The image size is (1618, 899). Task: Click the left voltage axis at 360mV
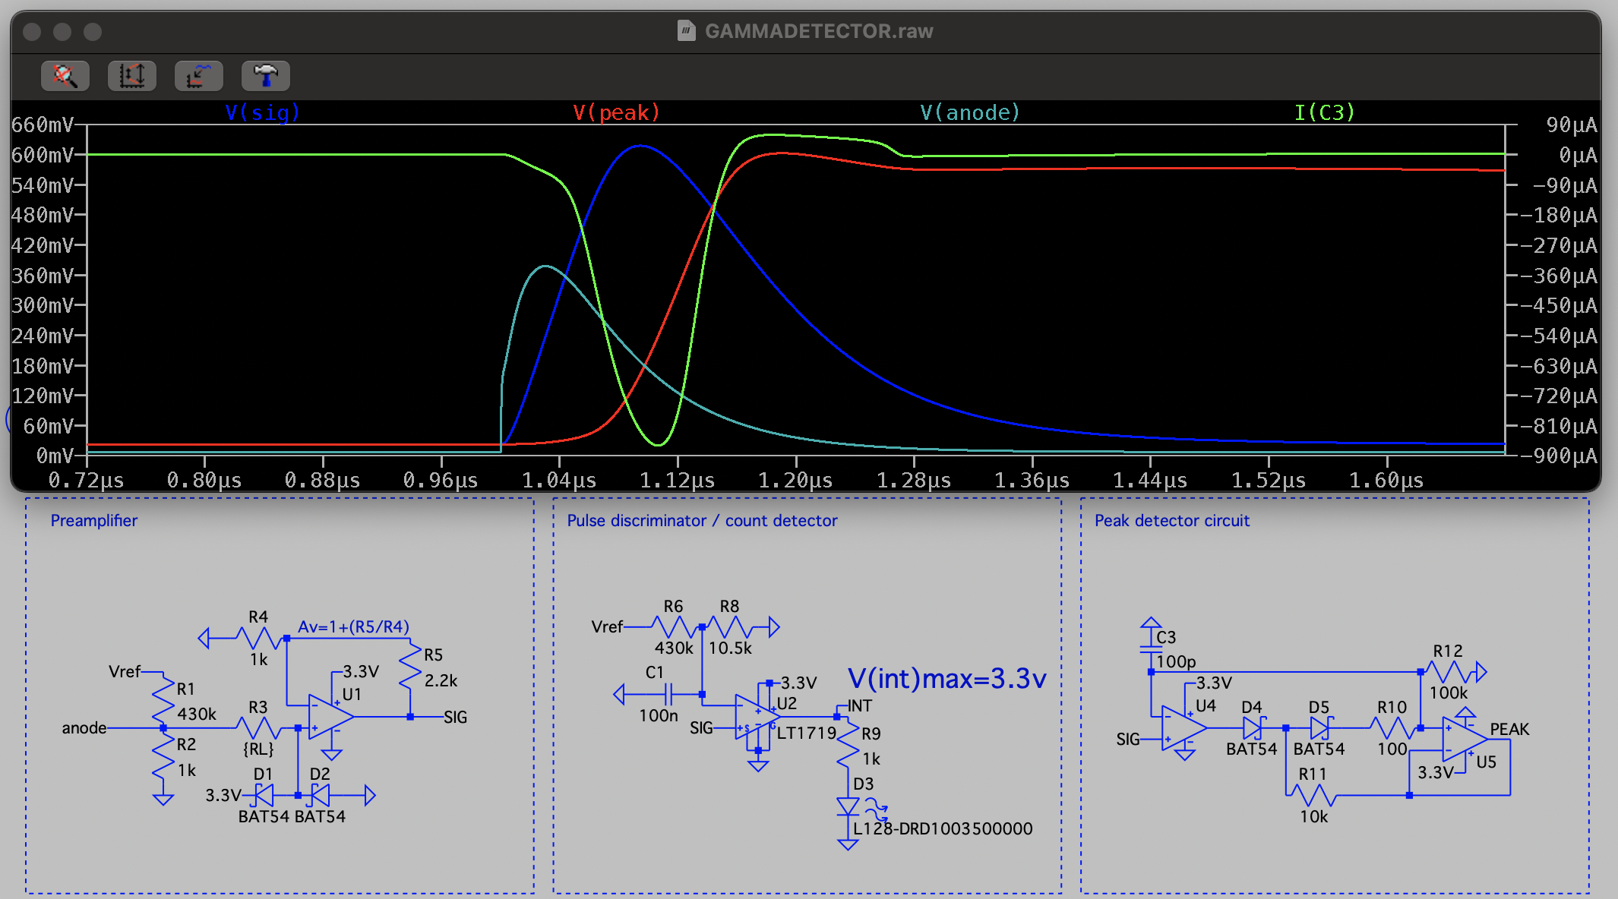click(x=43, y=276)
